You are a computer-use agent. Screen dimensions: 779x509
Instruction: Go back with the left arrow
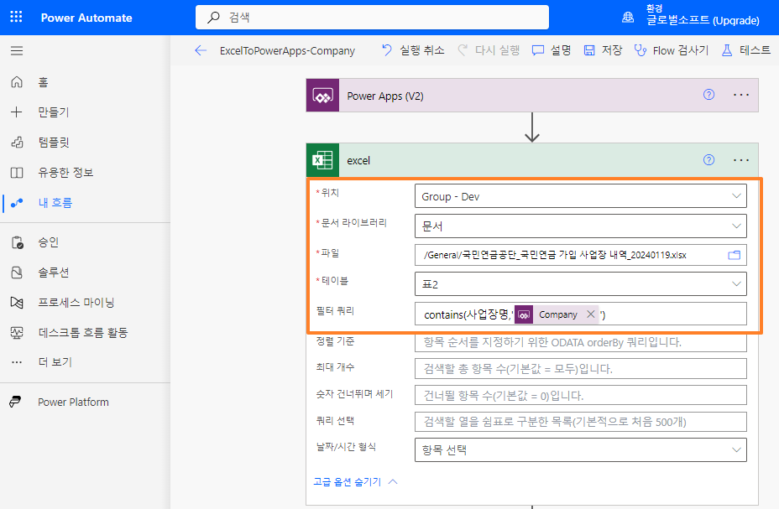coord(201,50)
